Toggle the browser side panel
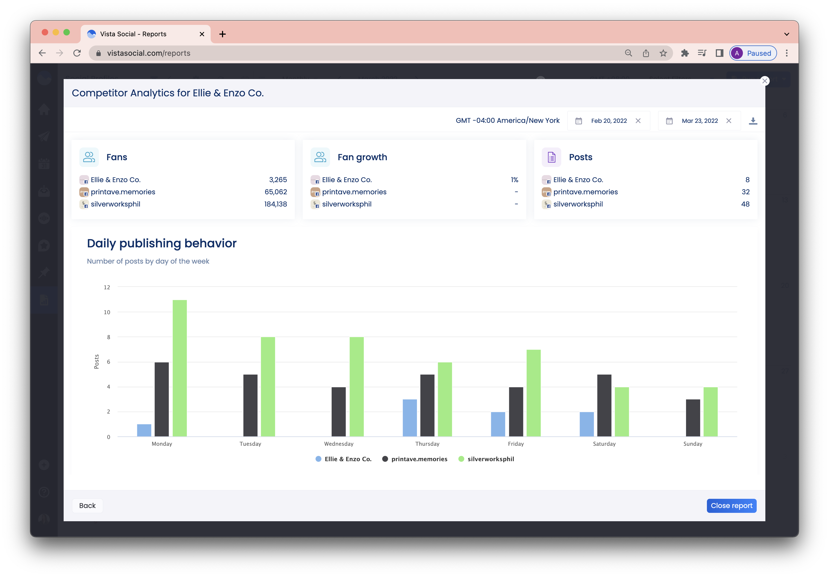The width and height of the screenshot is (829, 577). click(x=719, y=53)
